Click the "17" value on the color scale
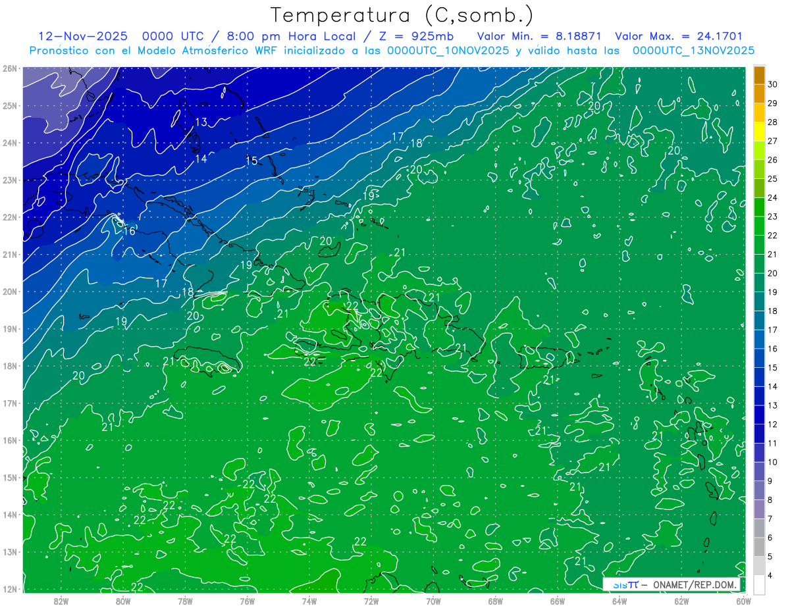This screenshot has width=790, height=610. tap(773, 330)
